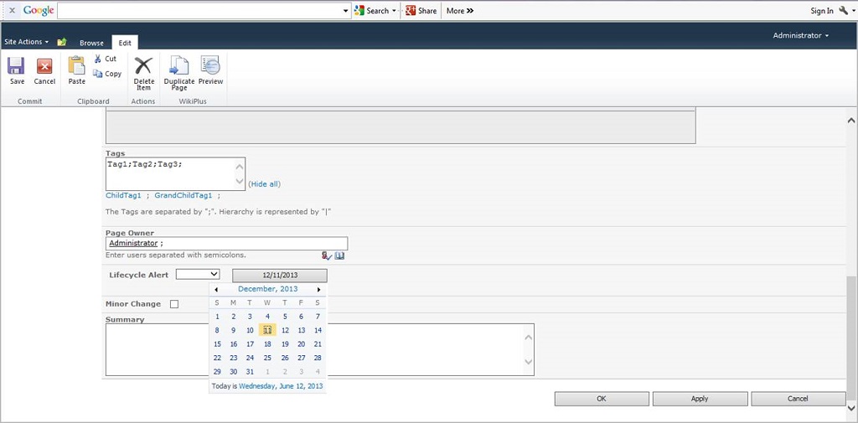
Task: Switch to the Browse tab
Action: click(91, 43)
